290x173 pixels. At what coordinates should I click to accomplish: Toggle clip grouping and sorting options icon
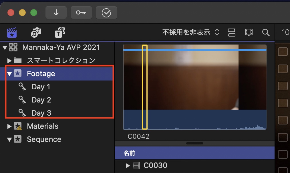coord(232,33)
